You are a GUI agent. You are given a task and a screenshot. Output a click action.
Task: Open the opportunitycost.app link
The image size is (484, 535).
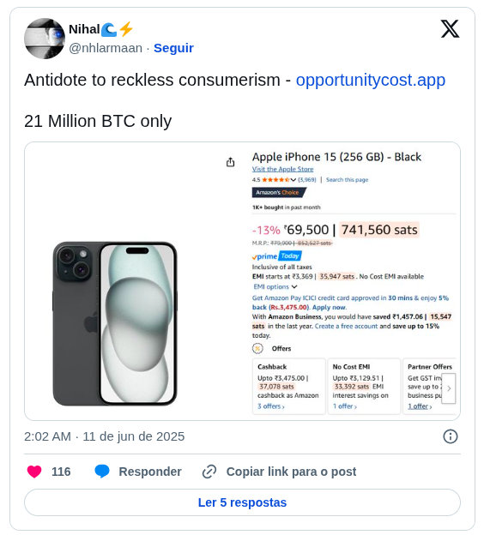(371, 81)
